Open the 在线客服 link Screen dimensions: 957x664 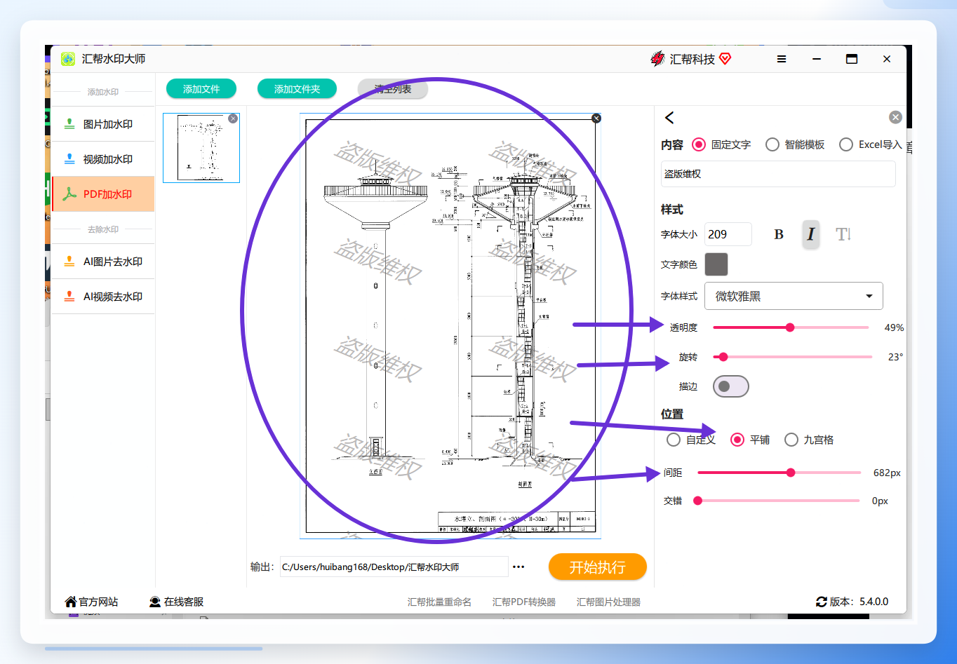(x=184, y=602)
